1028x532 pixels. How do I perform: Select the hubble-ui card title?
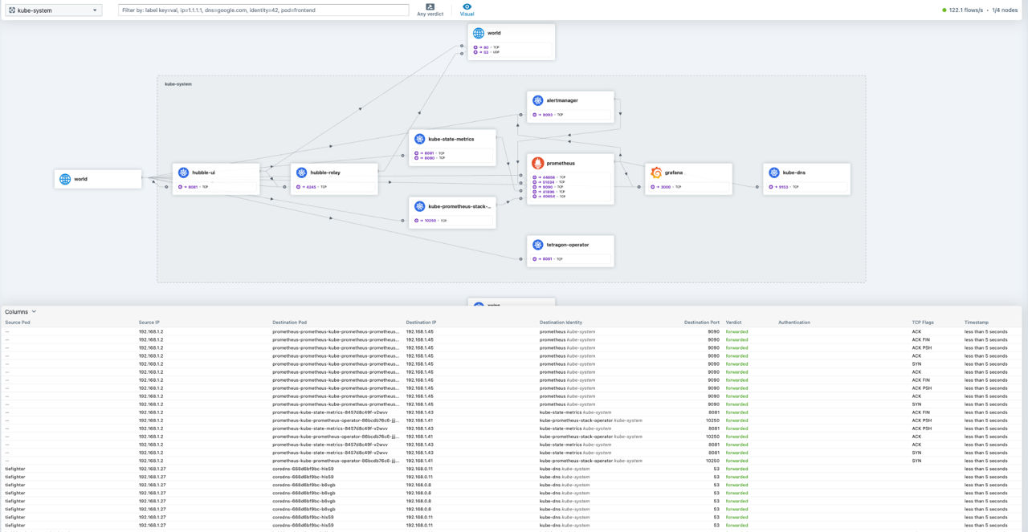[203, 173]
